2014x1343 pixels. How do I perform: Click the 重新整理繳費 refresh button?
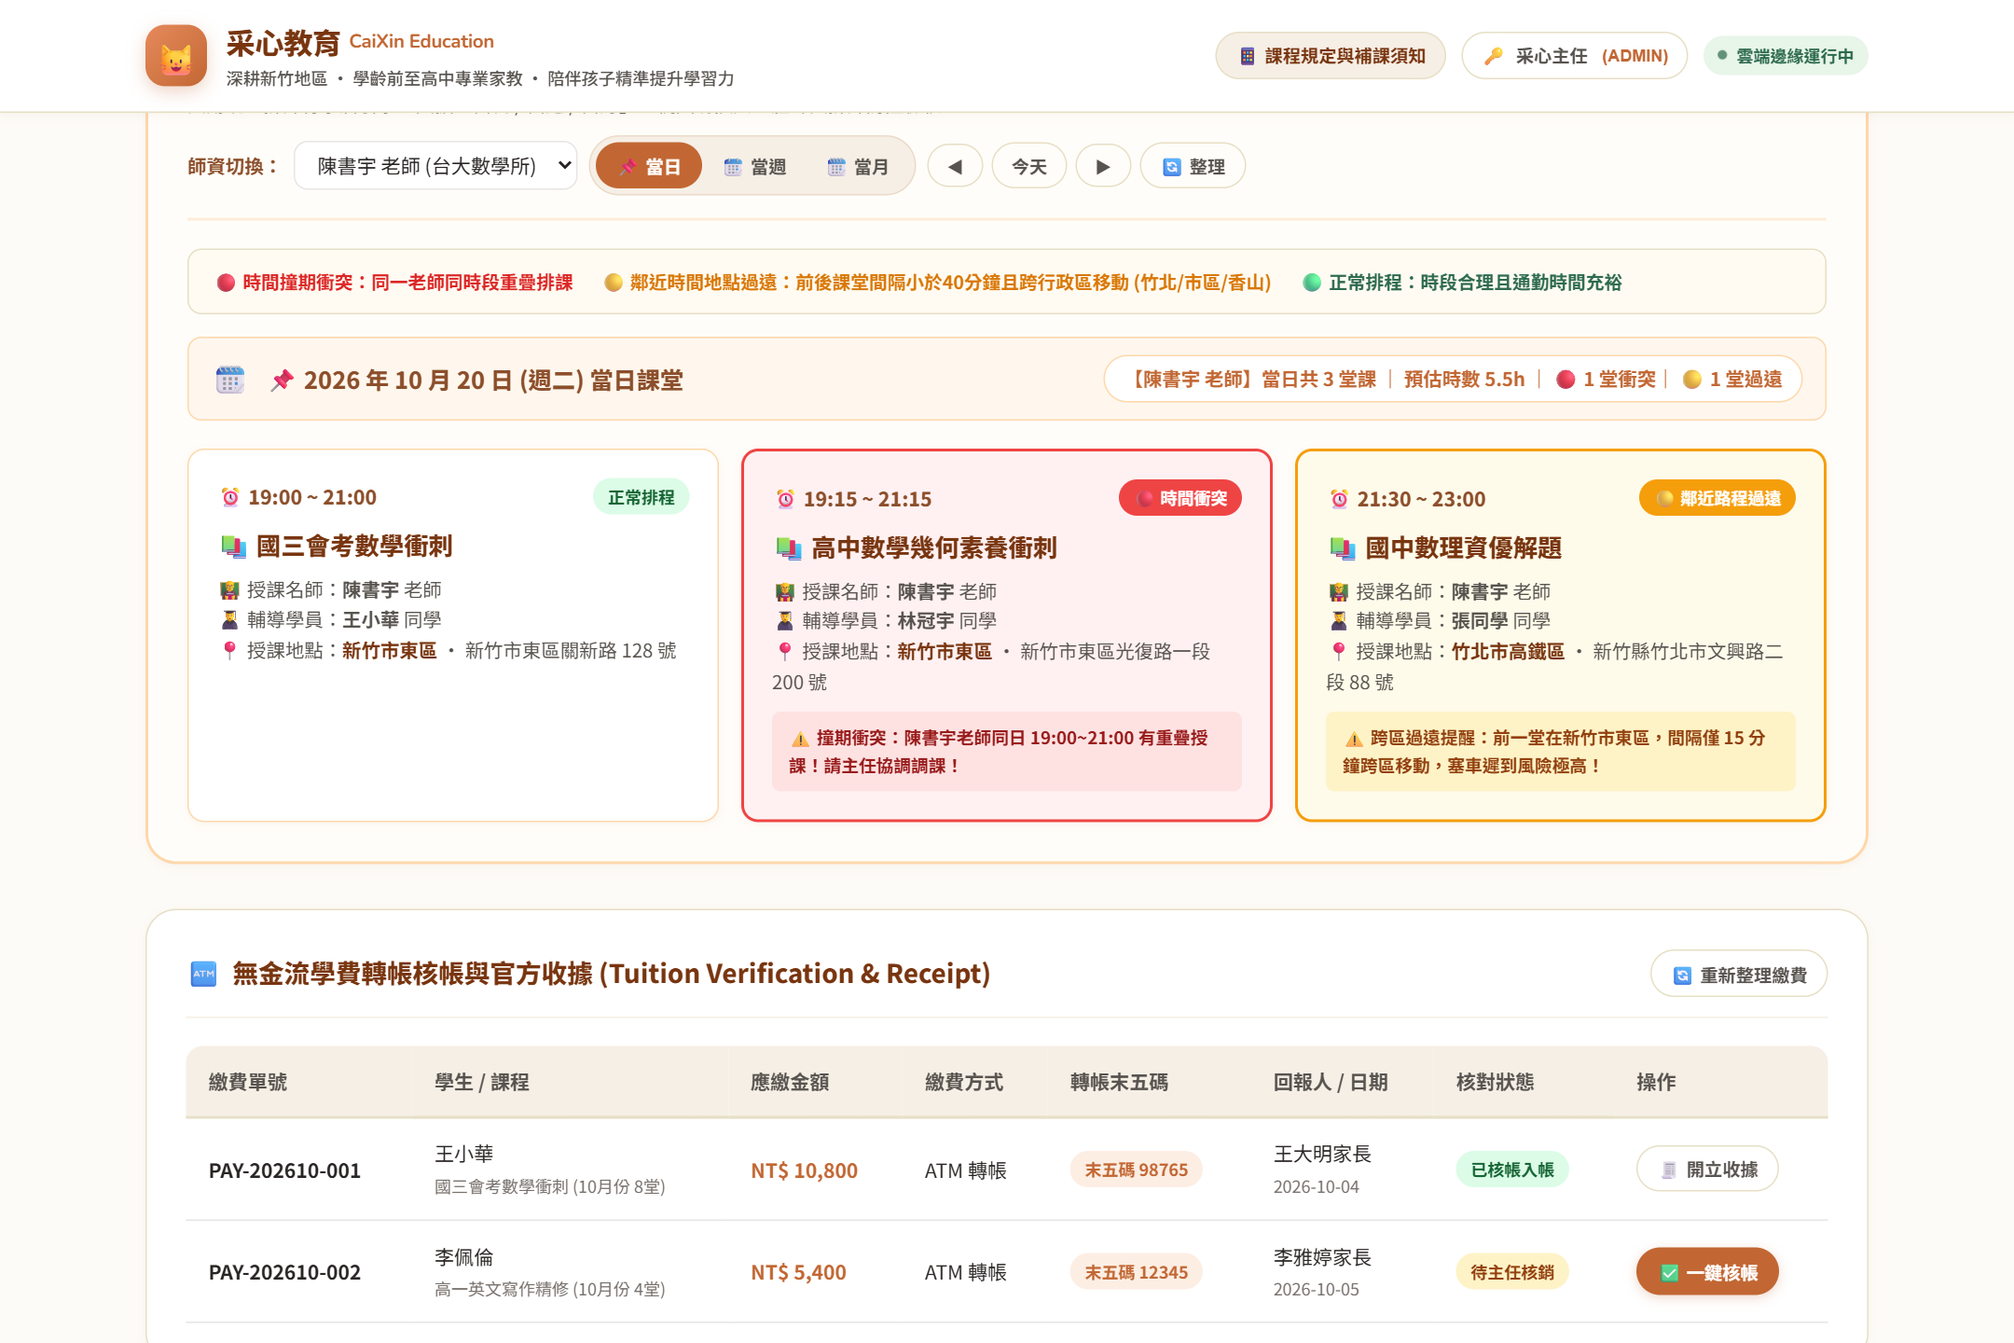tap(1739, 975)
